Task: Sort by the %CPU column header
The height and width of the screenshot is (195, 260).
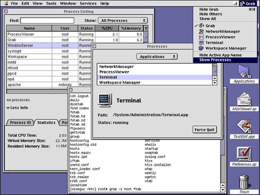Action: click(107, 28)
